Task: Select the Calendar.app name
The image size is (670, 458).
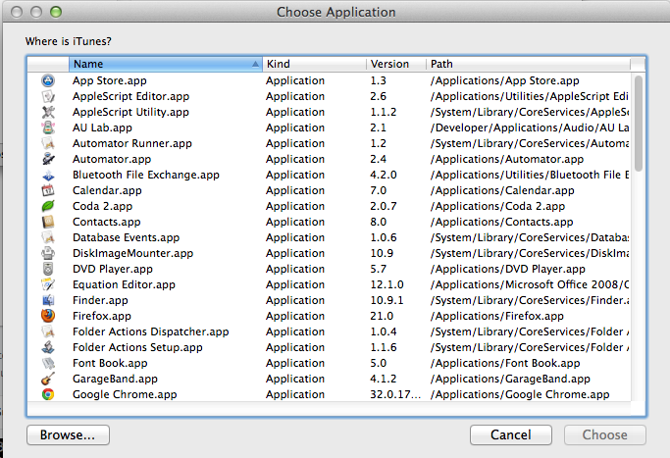Action: pos(107,190)
